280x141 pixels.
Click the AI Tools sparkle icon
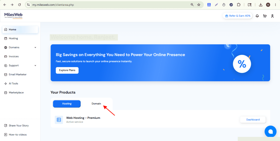[5, 84]
